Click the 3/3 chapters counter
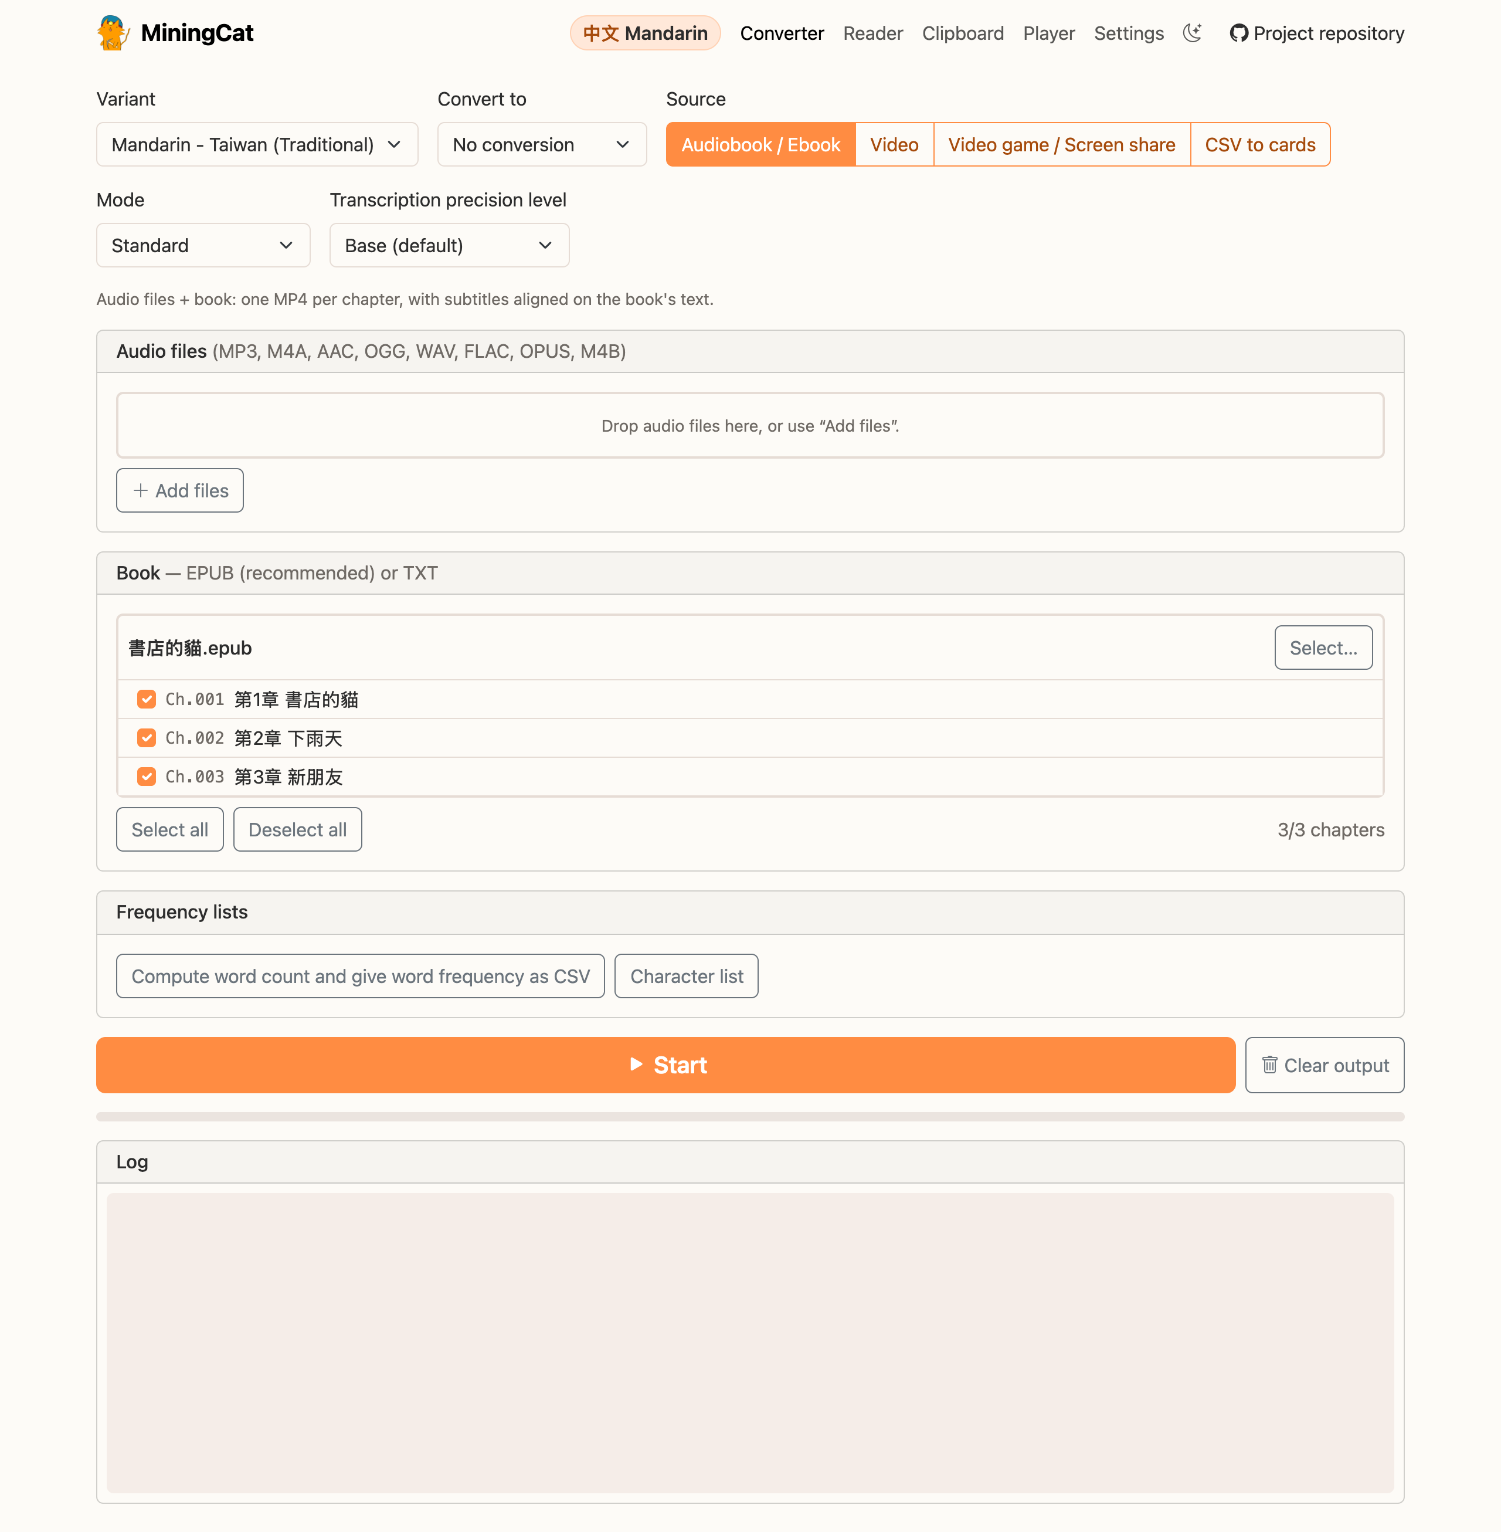The image size is (1501, 1532). click(x=1331, y=829)
